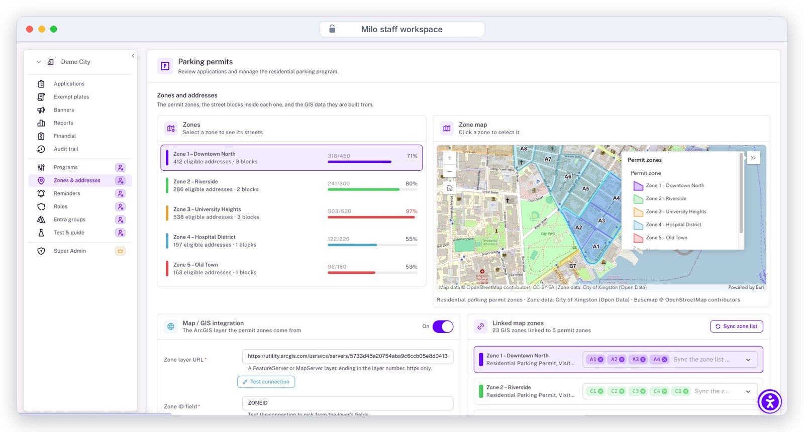Viewport: 804px width, 432px height.
Task: Remove the C2 tag from Zone 2
Action: coord(622,391)
